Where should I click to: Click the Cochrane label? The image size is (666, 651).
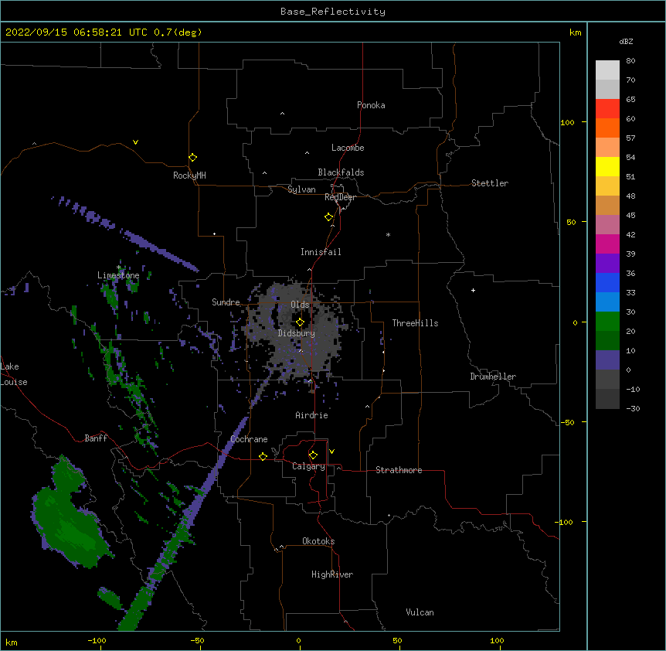point(249,439)
